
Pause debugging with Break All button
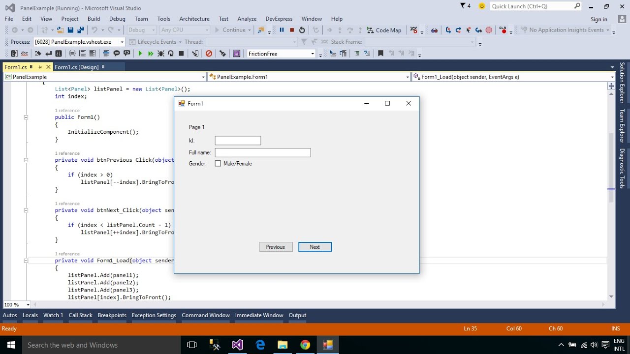point(282,30)
